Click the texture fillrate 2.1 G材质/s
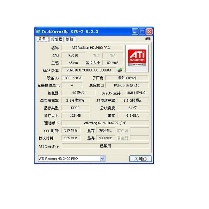Viewport: 209px width, 209px height. [133, 100]
